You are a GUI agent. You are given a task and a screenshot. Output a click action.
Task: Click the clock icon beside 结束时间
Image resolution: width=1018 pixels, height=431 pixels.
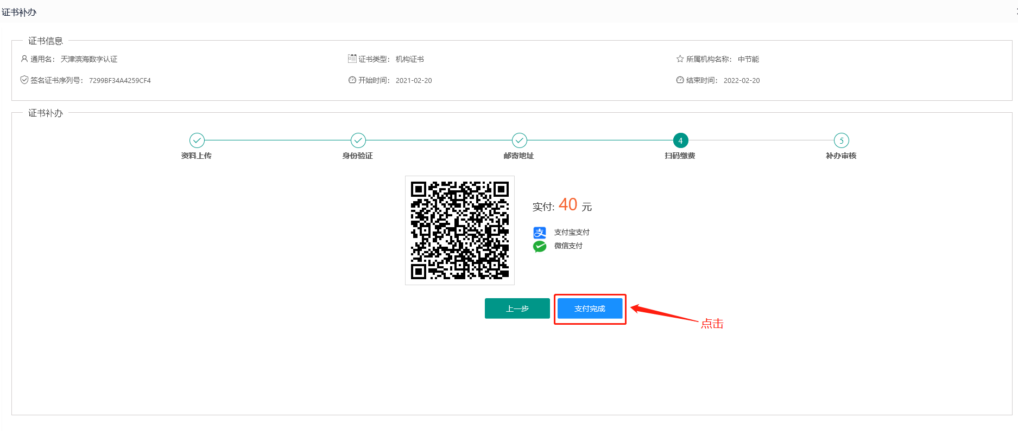(680, 80)
